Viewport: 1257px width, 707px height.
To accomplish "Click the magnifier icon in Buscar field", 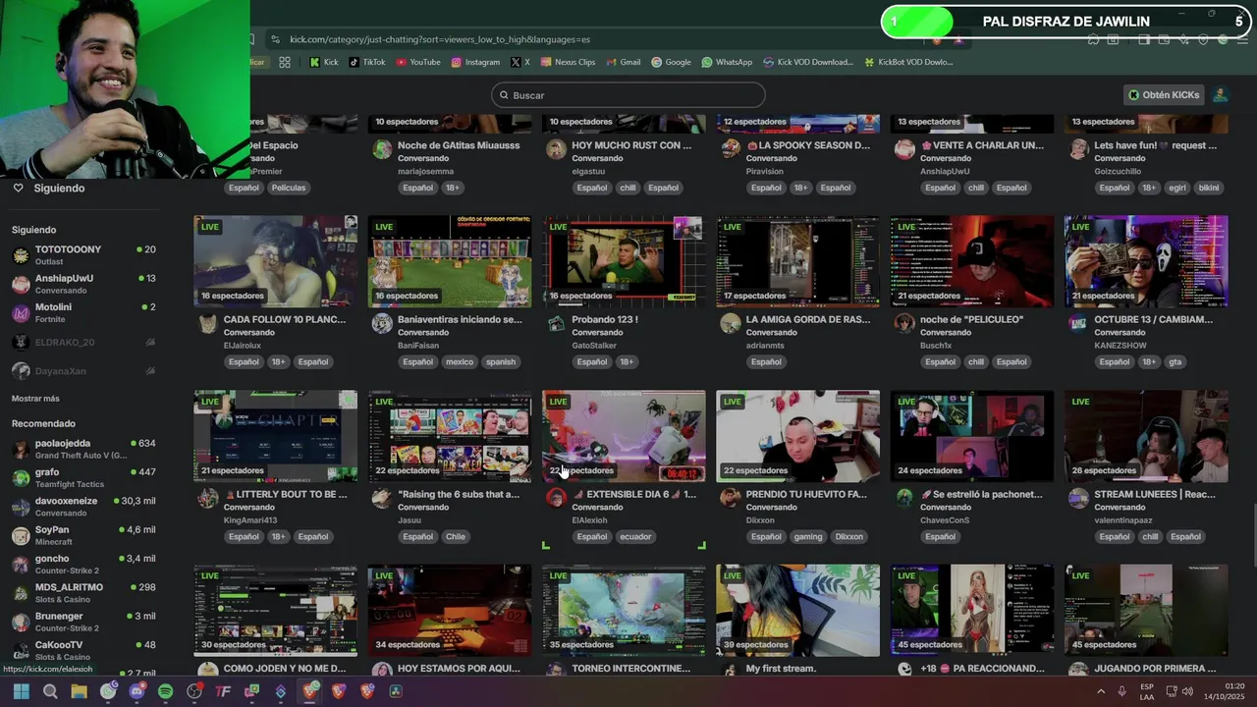I will coord(504,95).
